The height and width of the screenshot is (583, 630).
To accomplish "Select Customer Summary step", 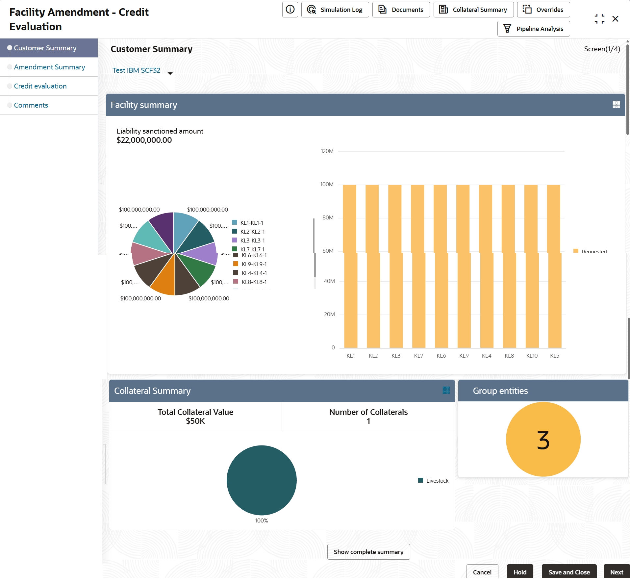I will [49, 48].
